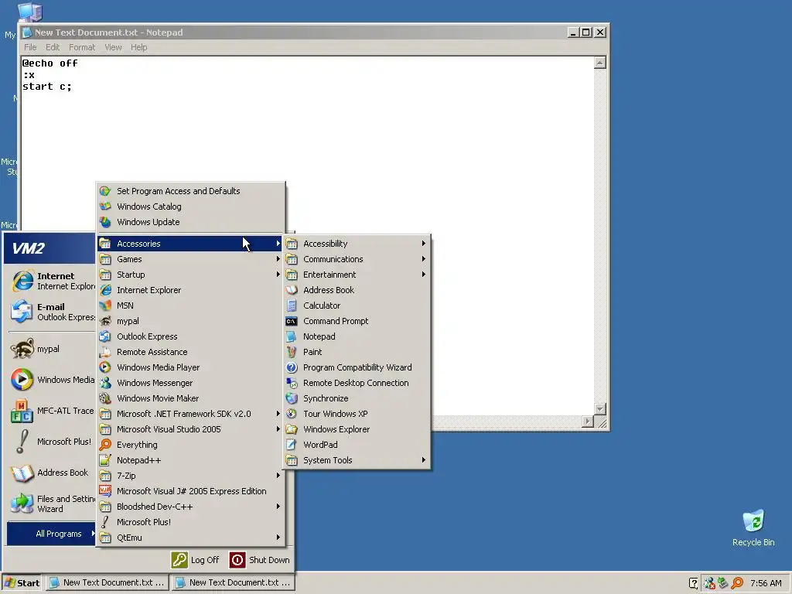Expand the Accessibility submenu
Viewport: 792px width, 594px height.
(x=357, y=244)
